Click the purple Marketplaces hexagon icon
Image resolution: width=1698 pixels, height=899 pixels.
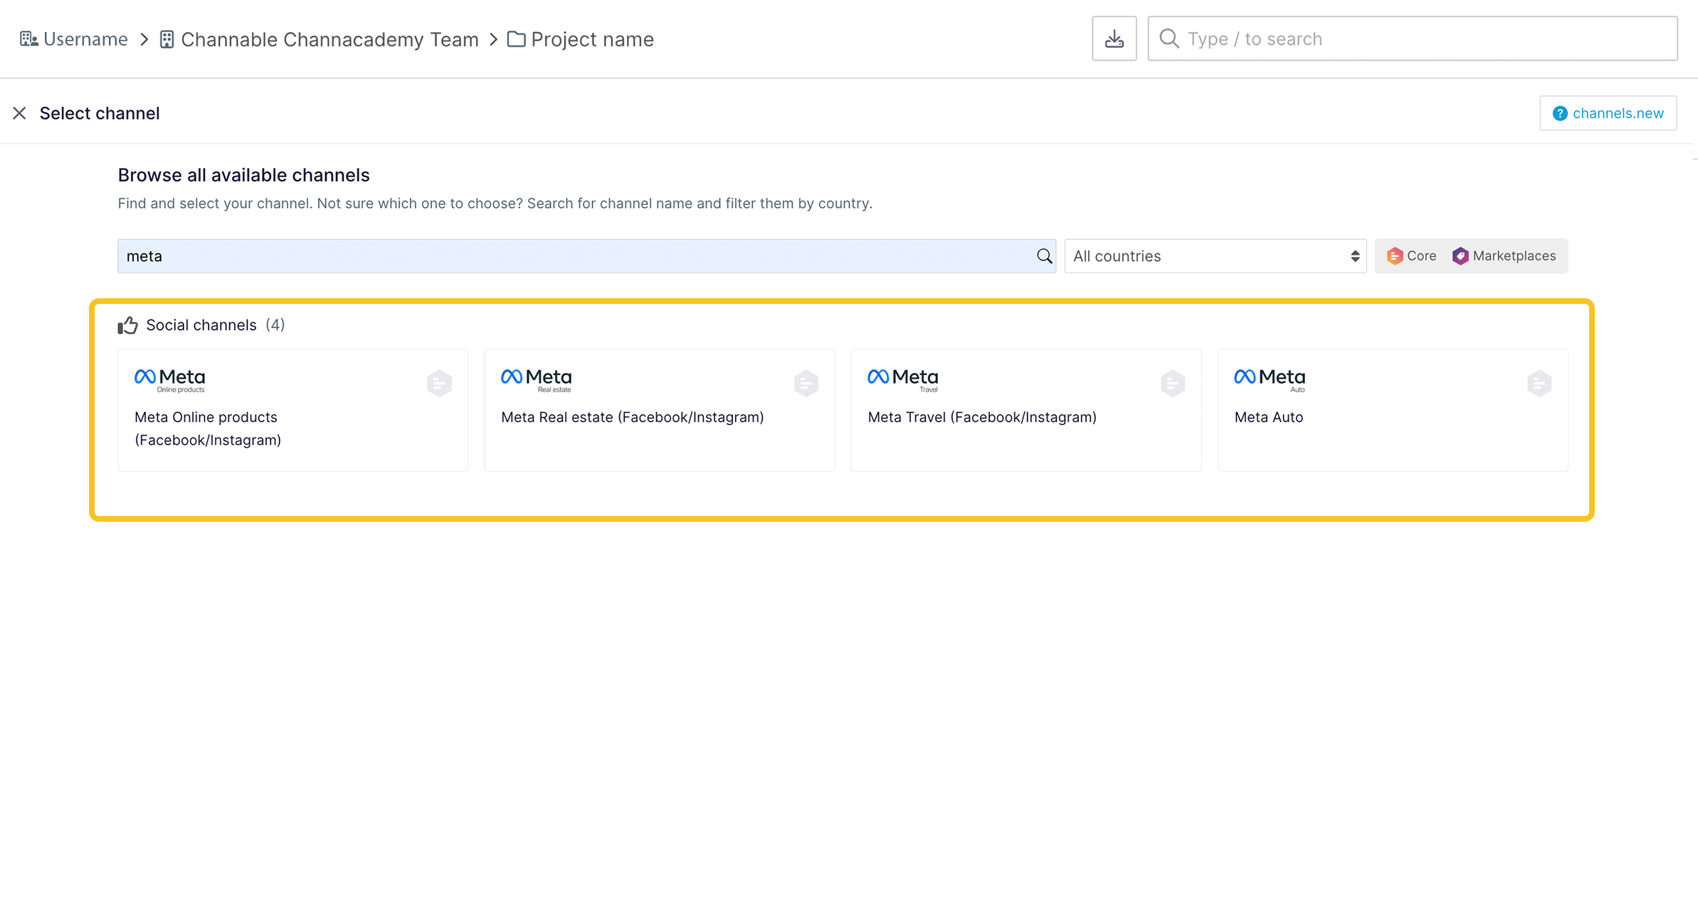click(1460, 256)
